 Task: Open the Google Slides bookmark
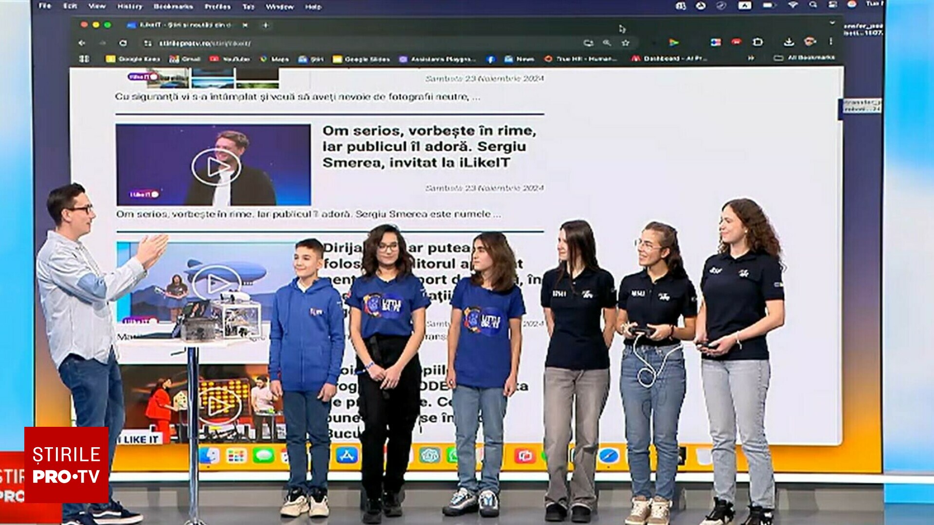tap(361, 59)
